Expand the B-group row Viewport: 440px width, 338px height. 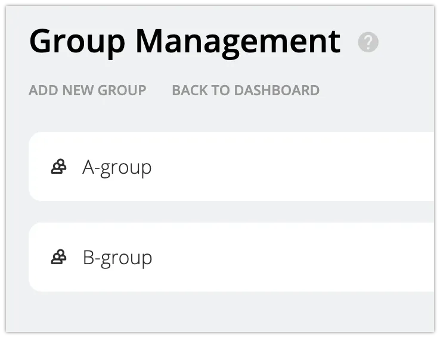238,258
